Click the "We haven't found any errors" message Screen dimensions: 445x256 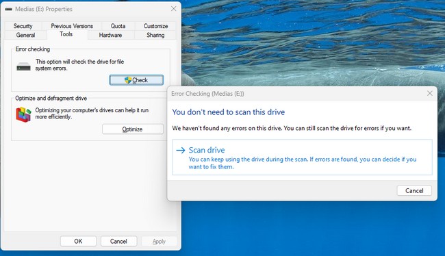pyautogui.click(x=292, y=128)
